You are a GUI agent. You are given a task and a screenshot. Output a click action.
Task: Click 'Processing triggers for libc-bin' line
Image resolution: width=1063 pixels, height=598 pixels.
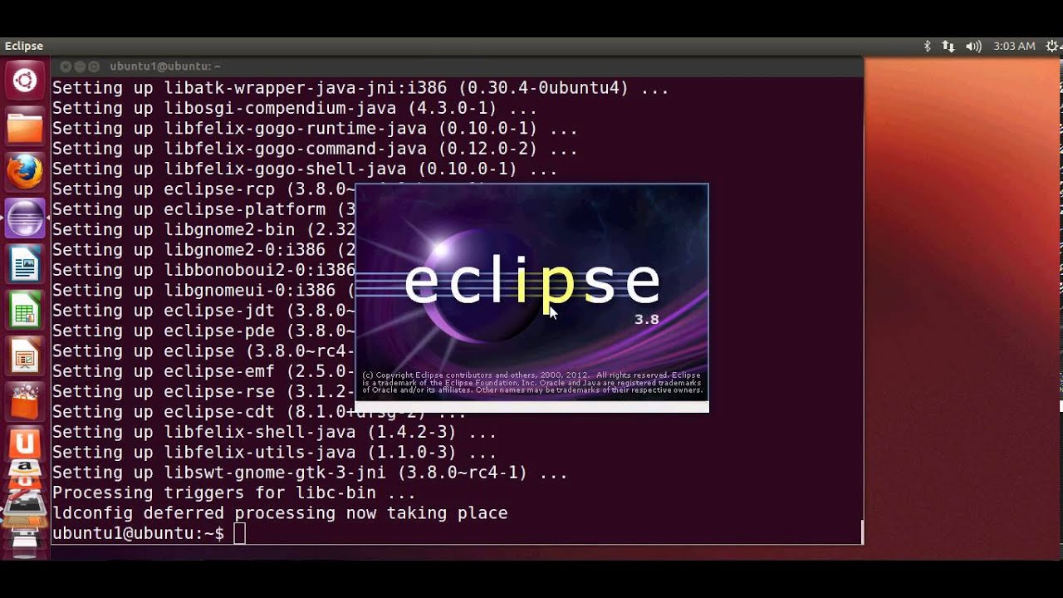(x=234, y=493)
